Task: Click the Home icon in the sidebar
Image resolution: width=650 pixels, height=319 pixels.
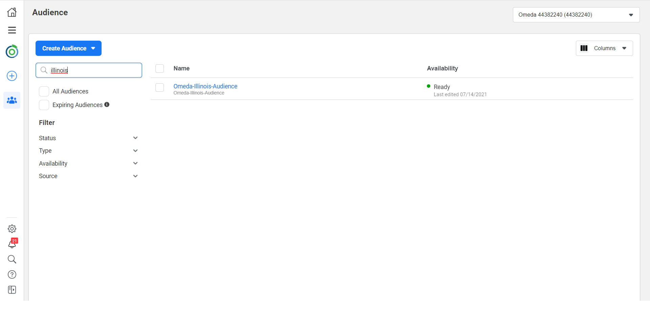Action: [x=12, y=12]
